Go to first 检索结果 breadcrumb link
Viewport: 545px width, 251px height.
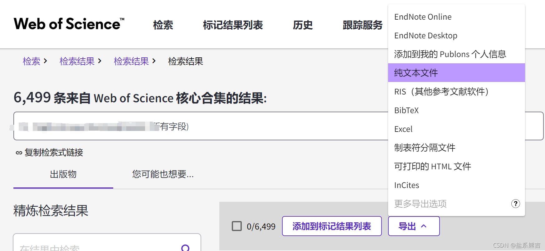click(x=77, y=61)
